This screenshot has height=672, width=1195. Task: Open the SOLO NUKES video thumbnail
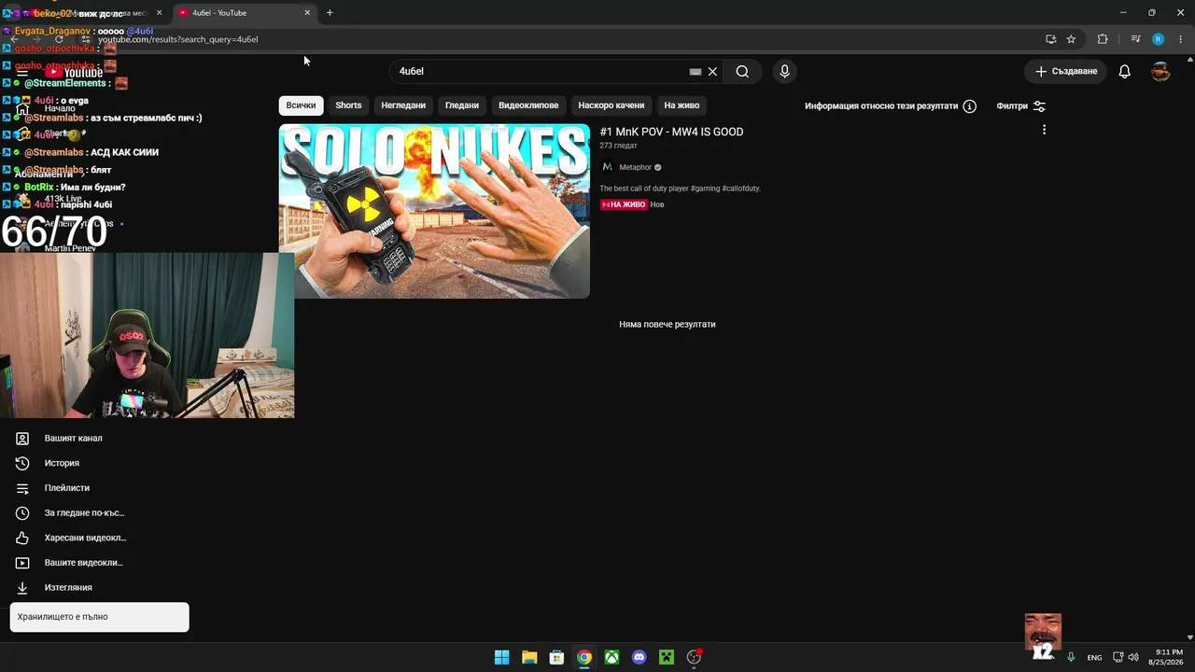434,211
